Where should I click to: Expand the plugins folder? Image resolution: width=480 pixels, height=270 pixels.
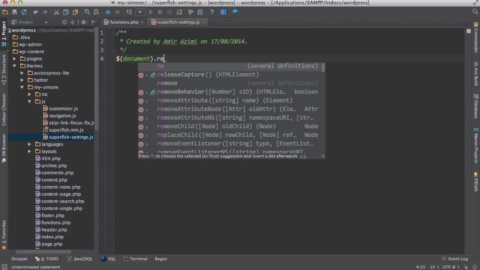click(x=15, y=58)
